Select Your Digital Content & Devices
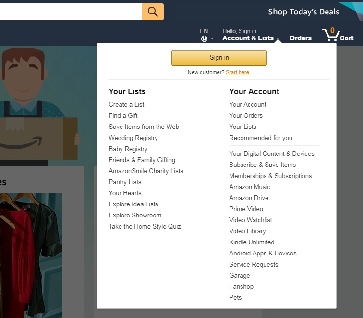The image size is (363, 318). [x=272, y=153]
